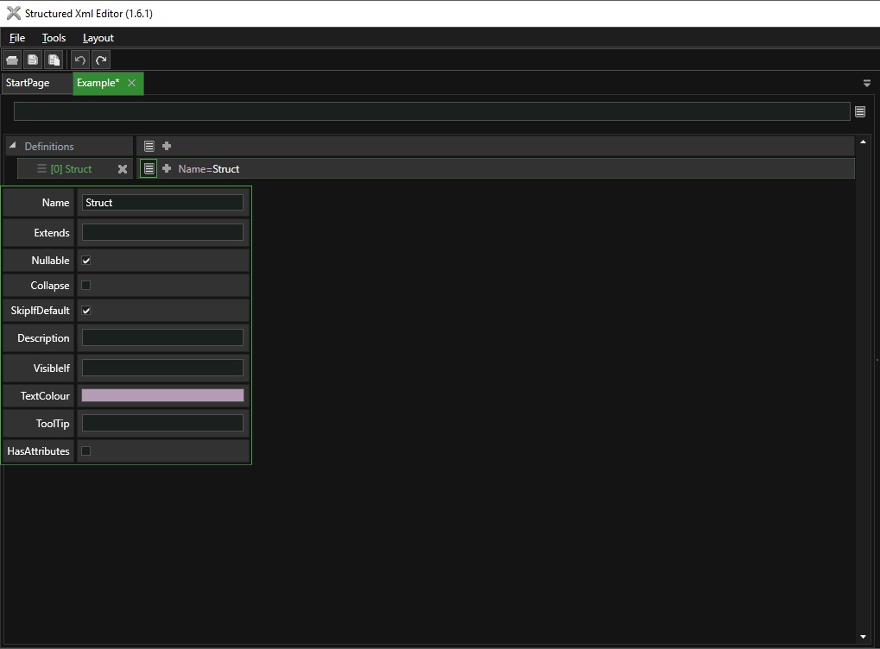
Task: Click the SkipIfDefault label
Action: point(40,310)
